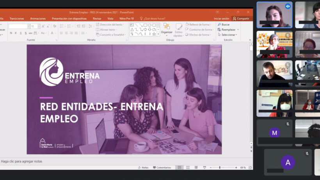Select the rectangle shape

(x=145, y=25)
